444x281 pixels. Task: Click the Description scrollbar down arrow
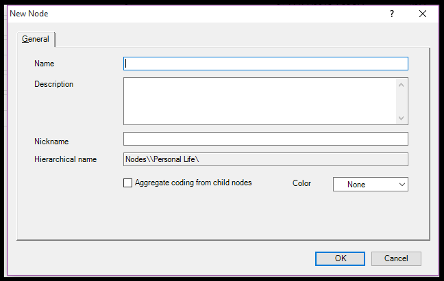(402, 118)
